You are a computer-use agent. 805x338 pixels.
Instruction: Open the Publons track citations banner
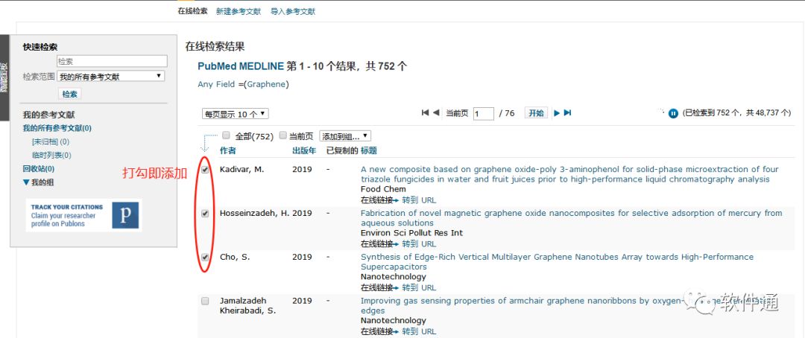pos(84,215)
